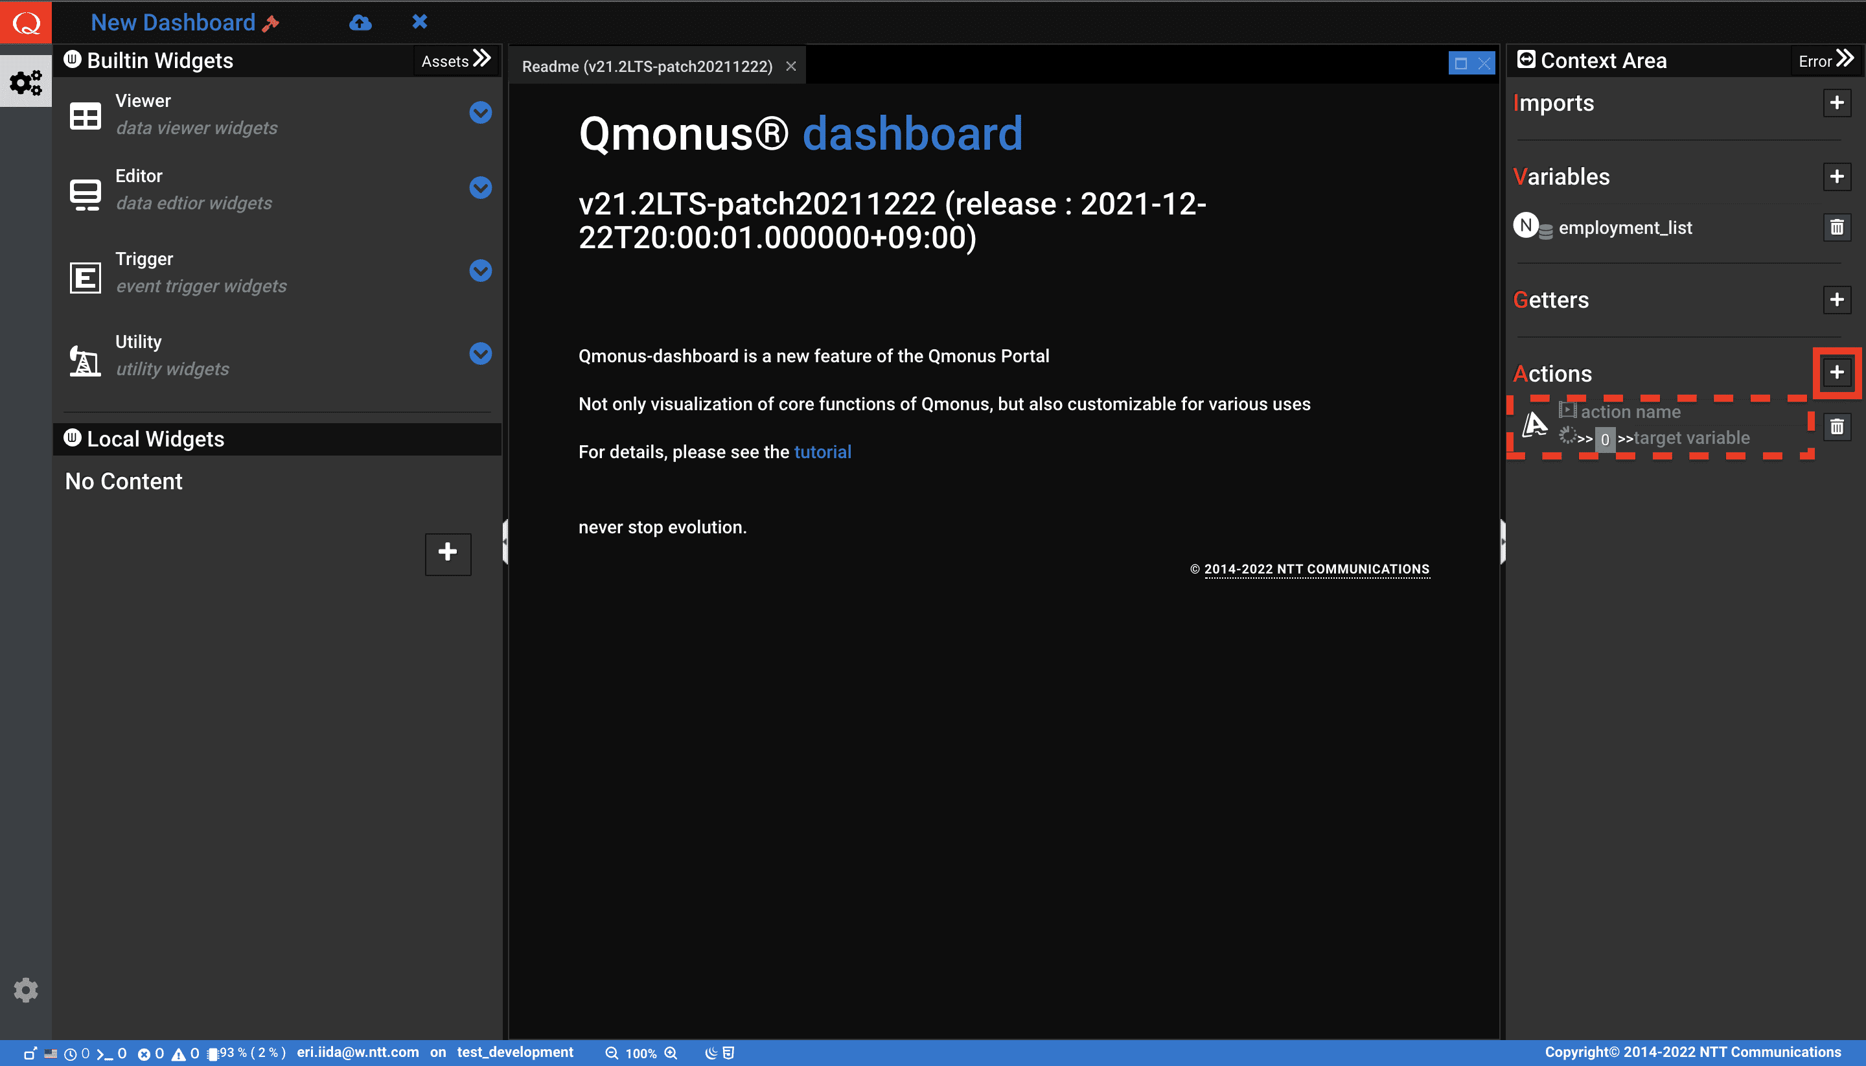Image resolution: width=1866 pixels, height=1066 pixels.
Task: Delete the employment_list variable
Action: [1837, 227]
